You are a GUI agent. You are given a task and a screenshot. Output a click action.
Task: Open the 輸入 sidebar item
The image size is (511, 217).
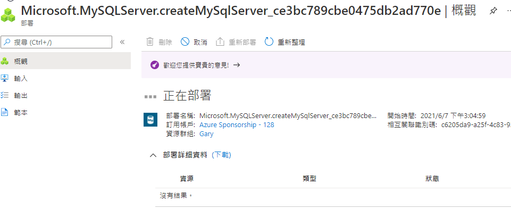pyautogui.click(x=65, y=78)
